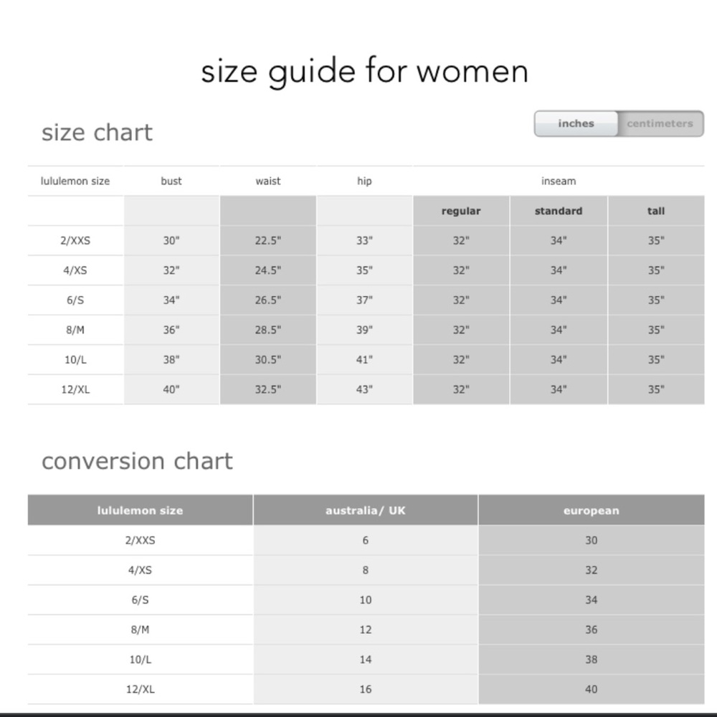Click the lululemon size conversion header
This screenshot has height=717, width=717.
pos(140,511)
